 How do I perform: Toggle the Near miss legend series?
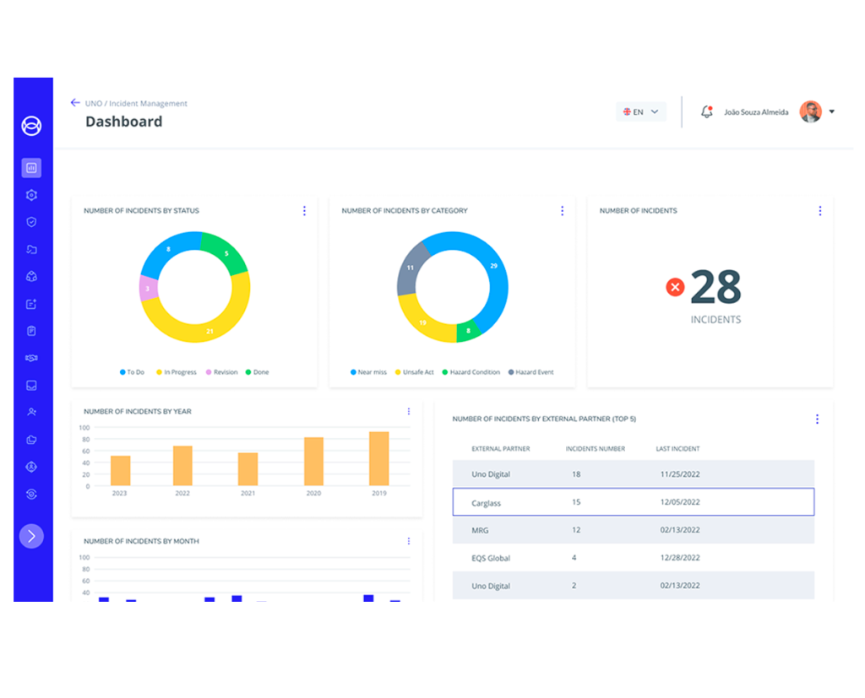point(368,372)
